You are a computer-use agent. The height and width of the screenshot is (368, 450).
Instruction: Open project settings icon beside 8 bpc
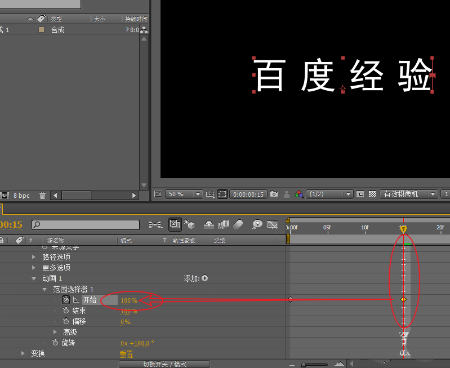point(5,196)
